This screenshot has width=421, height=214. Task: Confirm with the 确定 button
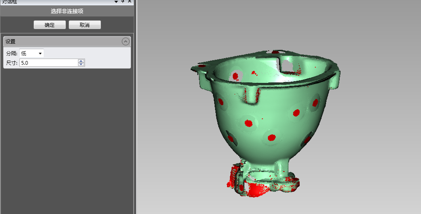50,25
